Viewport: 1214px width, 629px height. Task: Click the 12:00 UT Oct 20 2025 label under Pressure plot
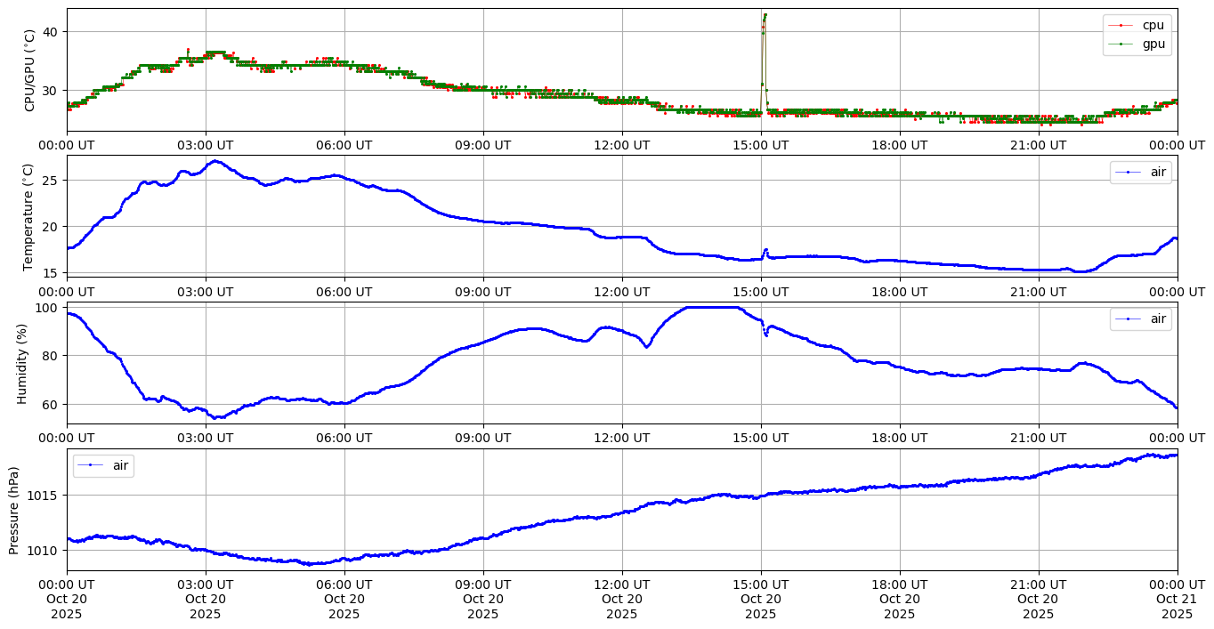point(621,601)
